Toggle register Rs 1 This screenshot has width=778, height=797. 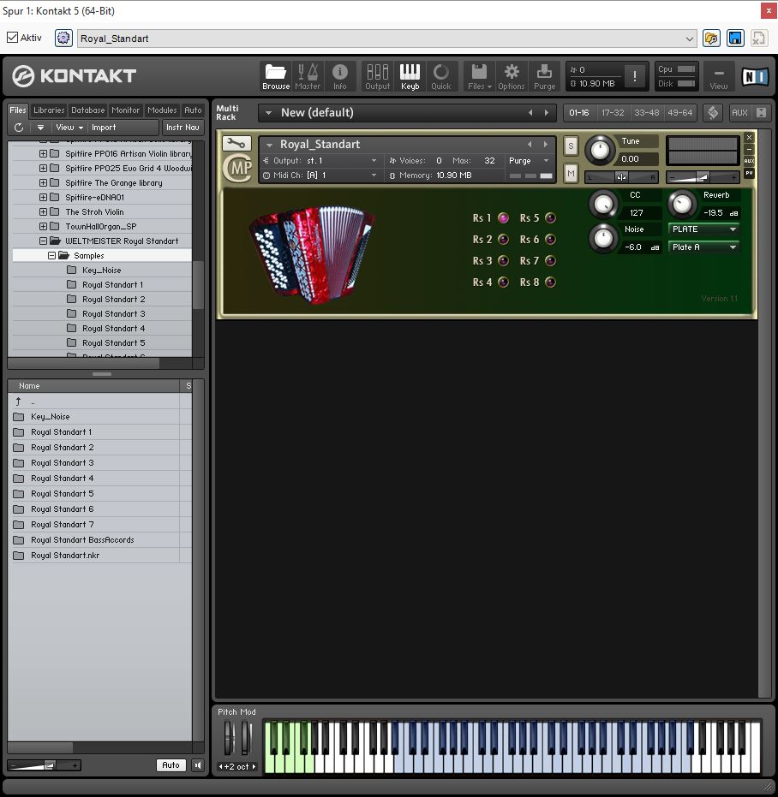click(503, 218)
